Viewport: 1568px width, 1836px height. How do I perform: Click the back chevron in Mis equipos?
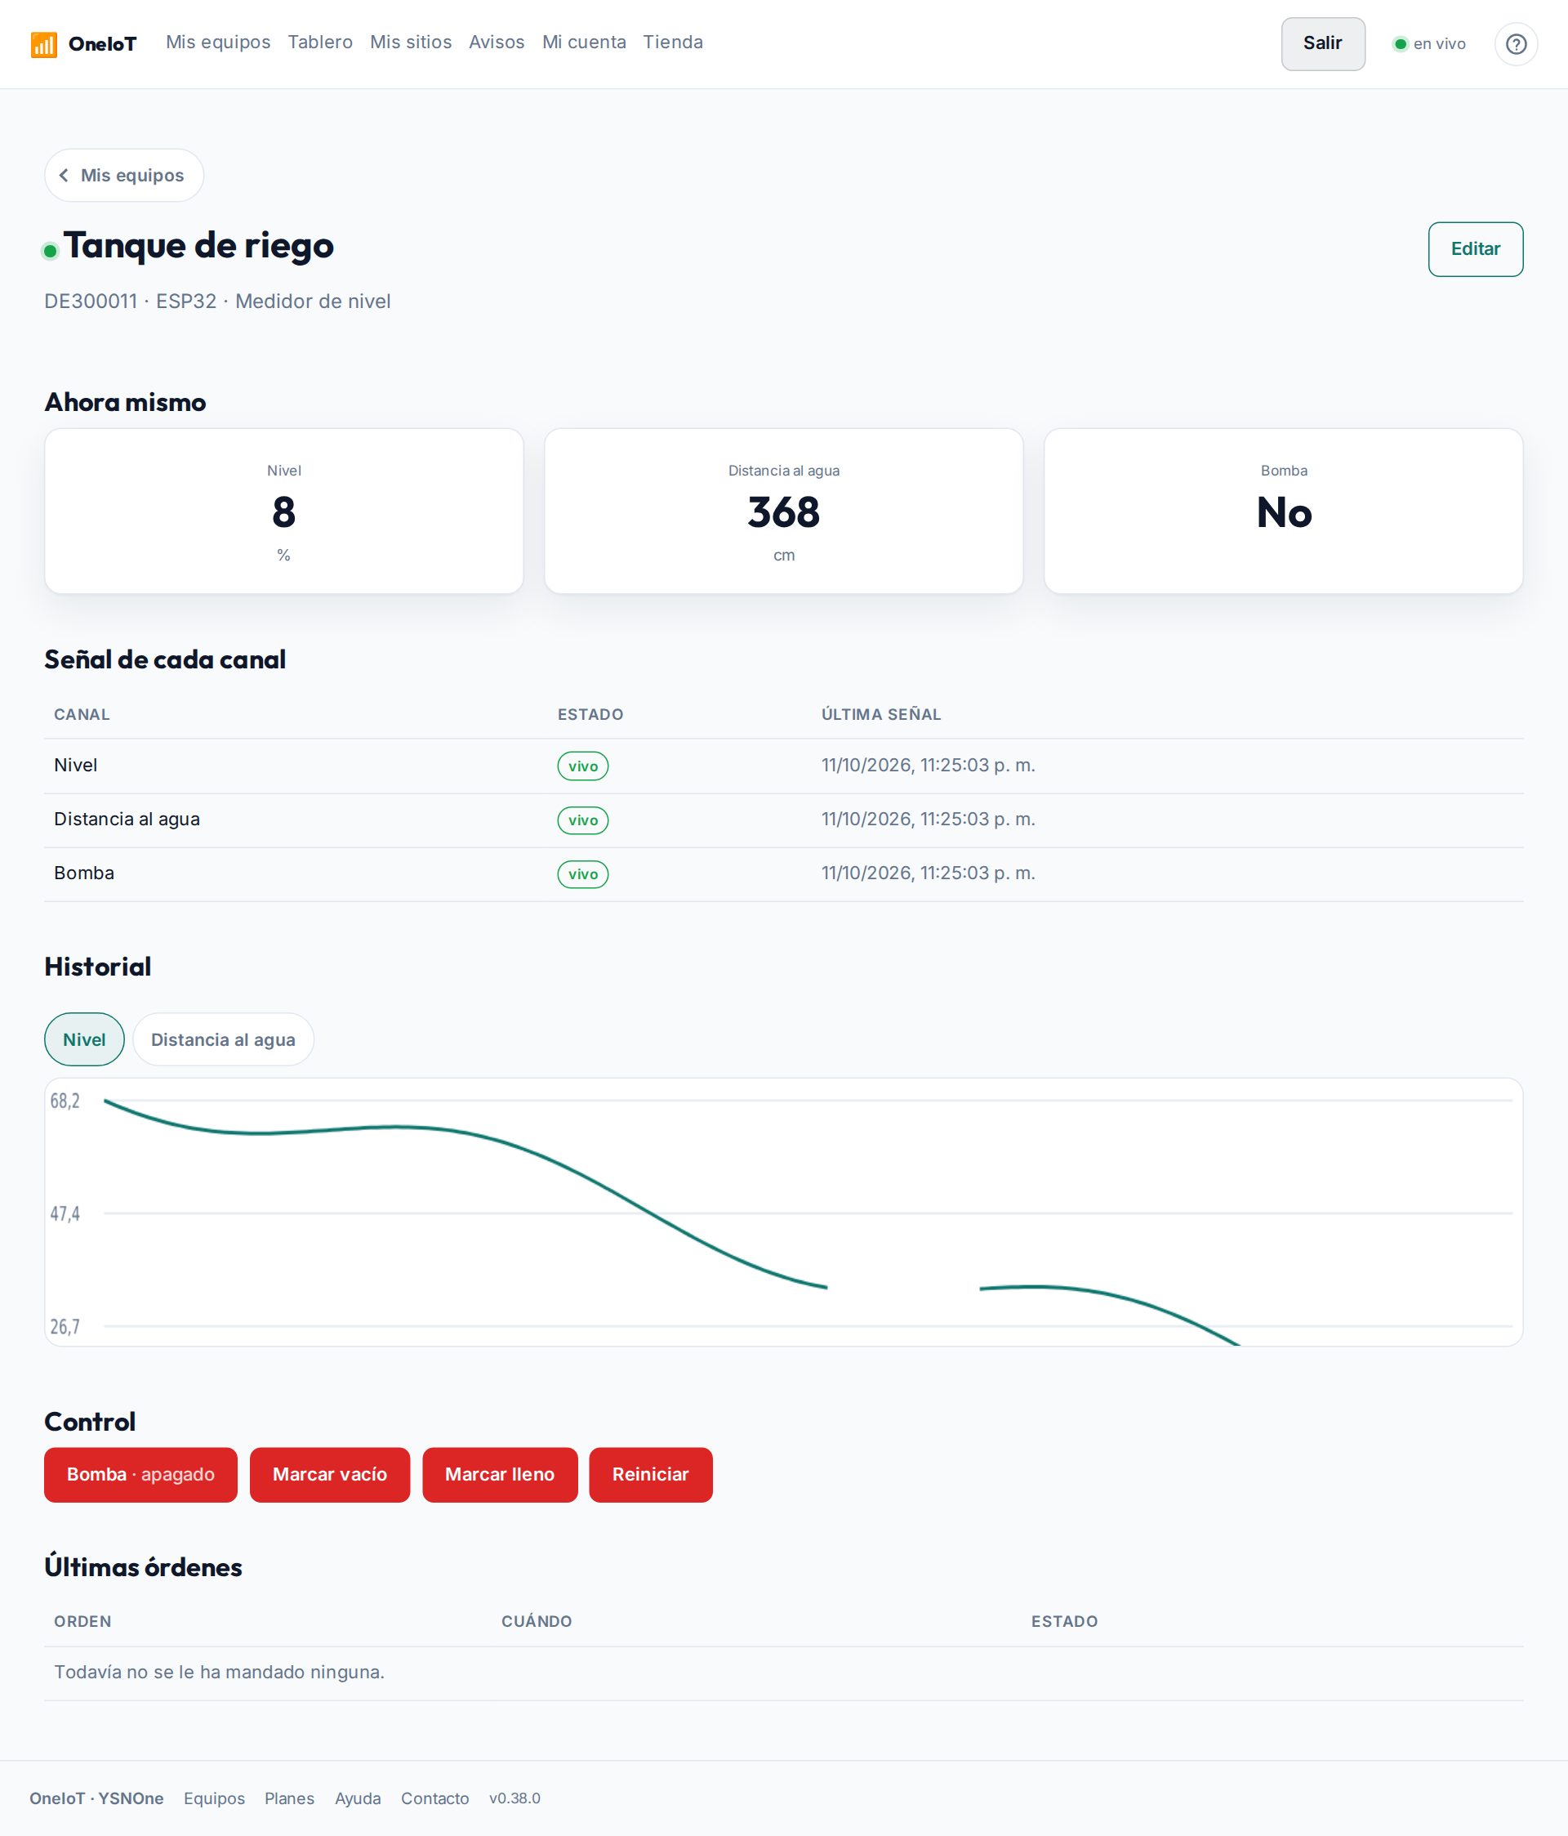(64, 176)
